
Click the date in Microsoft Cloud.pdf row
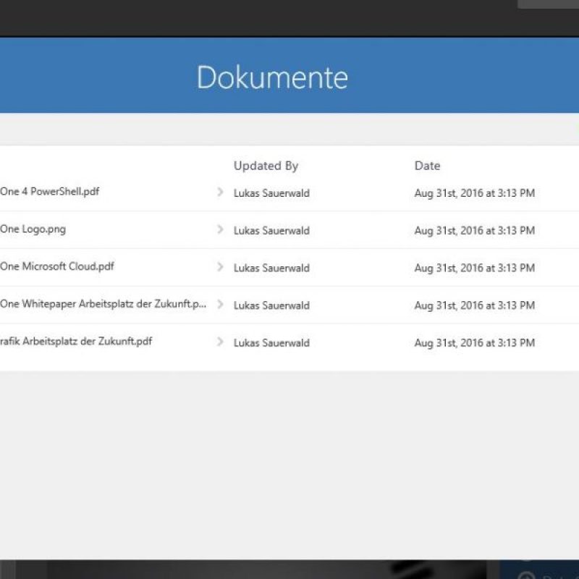474,268
